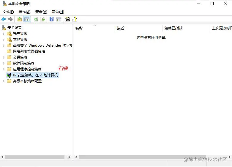Select 公钥策略 in the tree
The width and height of the screenshot is (232, 167).
(20, 57)
